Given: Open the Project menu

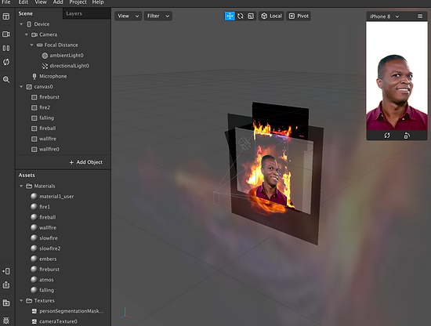Looking at the screenshot, I should 78,2.
